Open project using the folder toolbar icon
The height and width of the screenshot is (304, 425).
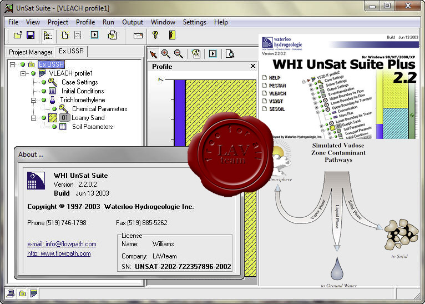[18, 35]
